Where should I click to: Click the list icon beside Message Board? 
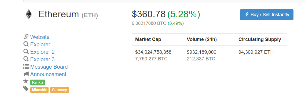[x=26, y=67]
